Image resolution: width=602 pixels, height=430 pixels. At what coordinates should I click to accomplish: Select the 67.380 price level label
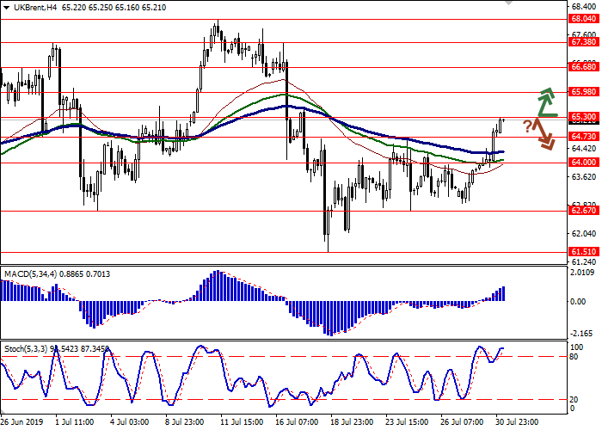(583, 41)
